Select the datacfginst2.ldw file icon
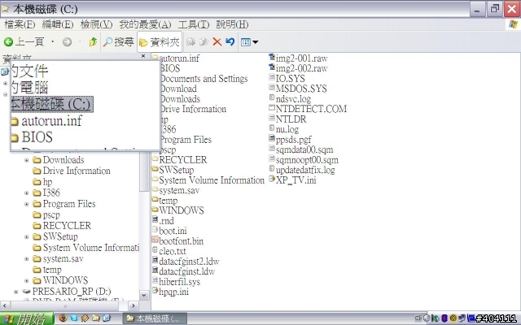Viewport: 521px width, 325px height. tap(155, 260)
